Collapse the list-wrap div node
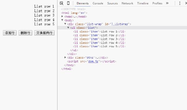Screen dimensions: 187x110 [x=65, y=24]
